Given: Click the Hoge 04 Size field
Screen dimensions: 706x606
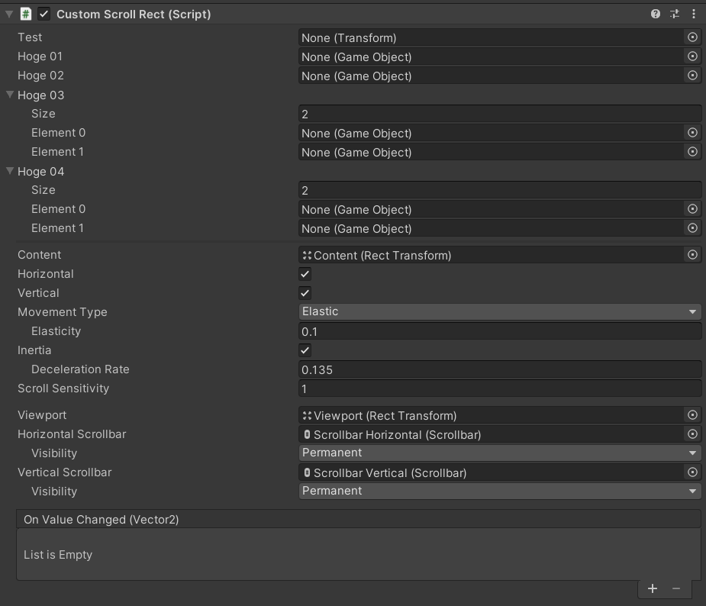Looking at the screenshot, I should coord(500,191).
